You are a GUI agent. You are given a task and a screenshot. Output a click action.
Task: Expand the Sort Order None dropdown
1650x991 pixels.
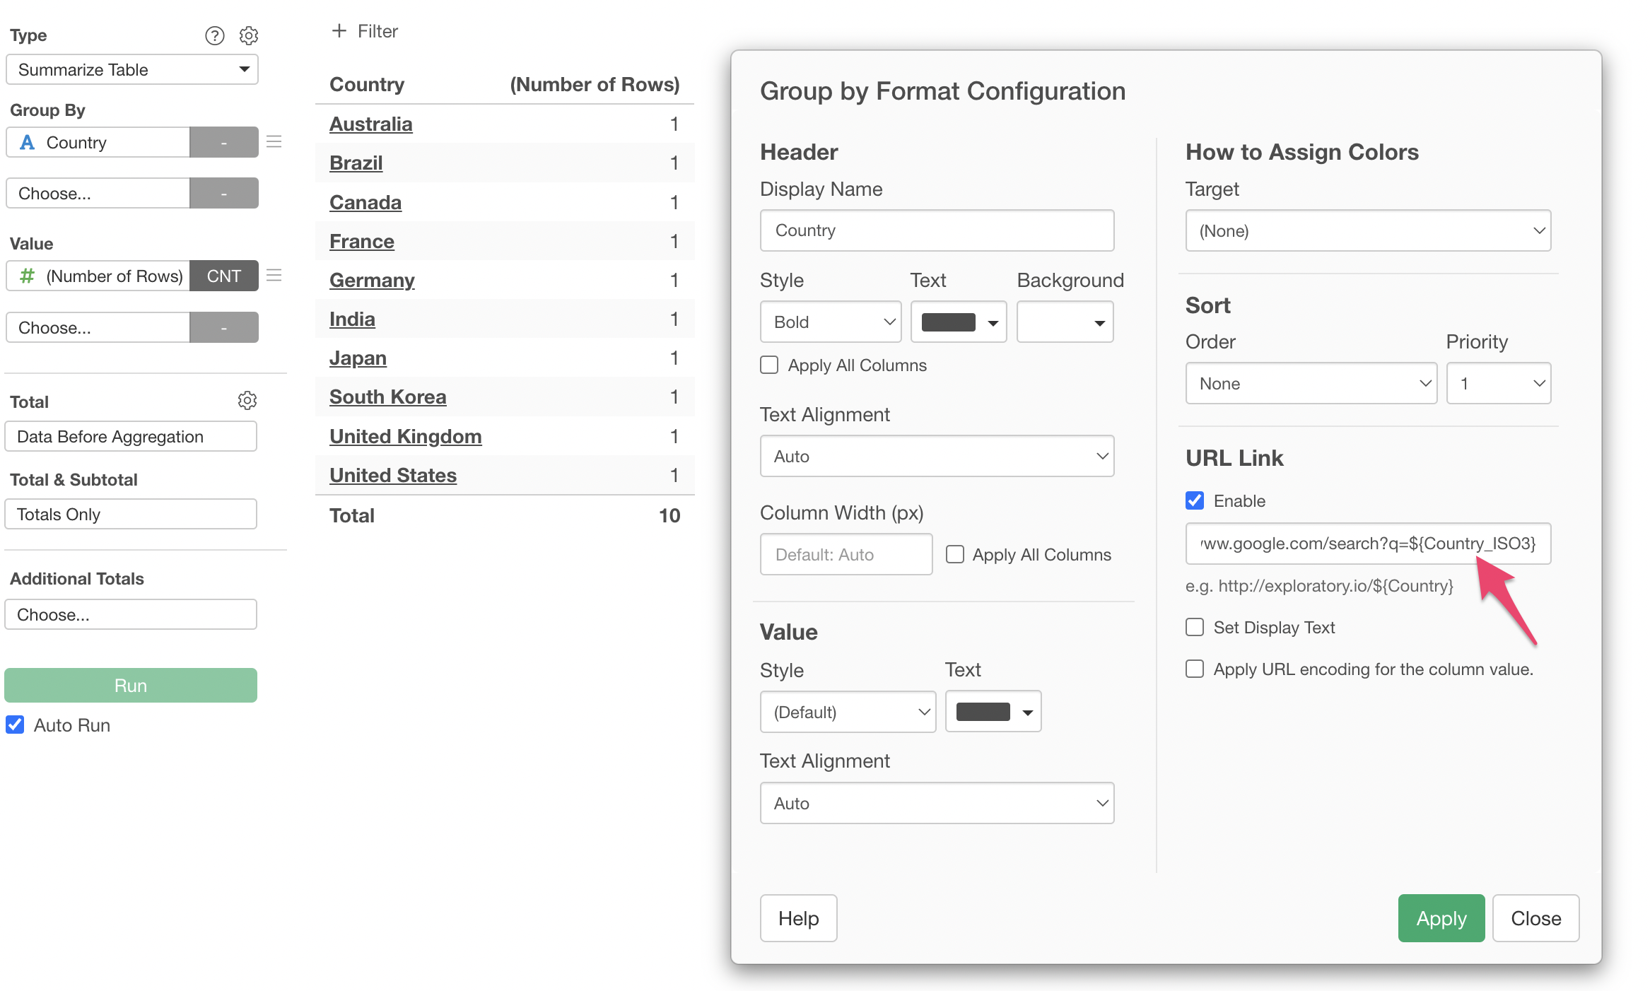[x=1311, y=384]
